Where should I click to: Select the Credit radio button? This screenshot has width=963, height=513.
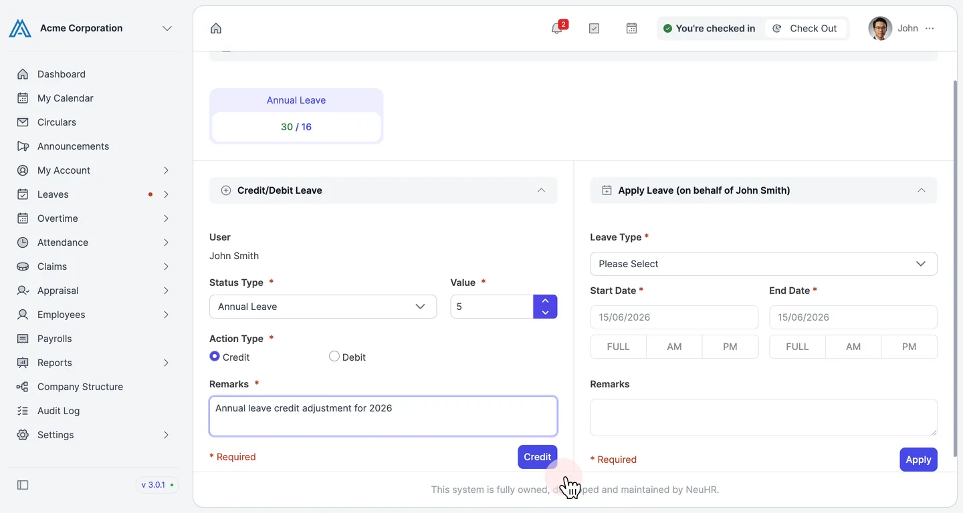[215, 357]
